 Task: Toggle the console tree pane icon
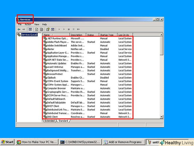pyautogui.click(x=30, y=29)
